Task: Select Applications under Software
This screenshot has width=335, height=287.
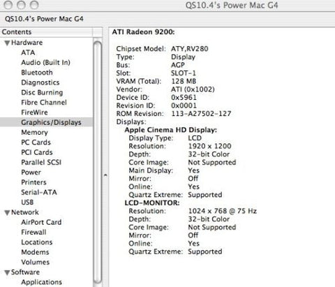Action: pos(41,282)
